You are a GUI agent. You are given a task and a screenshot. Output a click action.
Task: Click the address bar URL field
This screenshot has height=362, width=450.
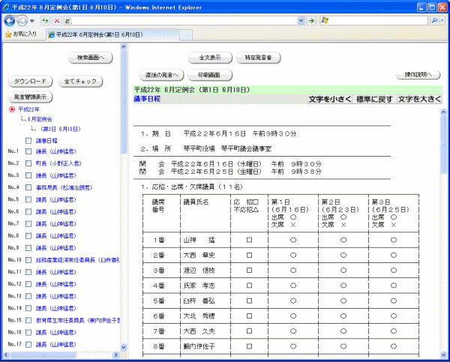point(184,21)
